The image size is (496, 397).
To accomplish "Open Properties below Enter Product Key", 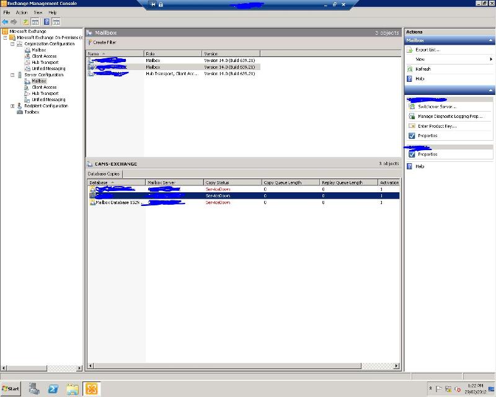I will (x=427, y=135).
